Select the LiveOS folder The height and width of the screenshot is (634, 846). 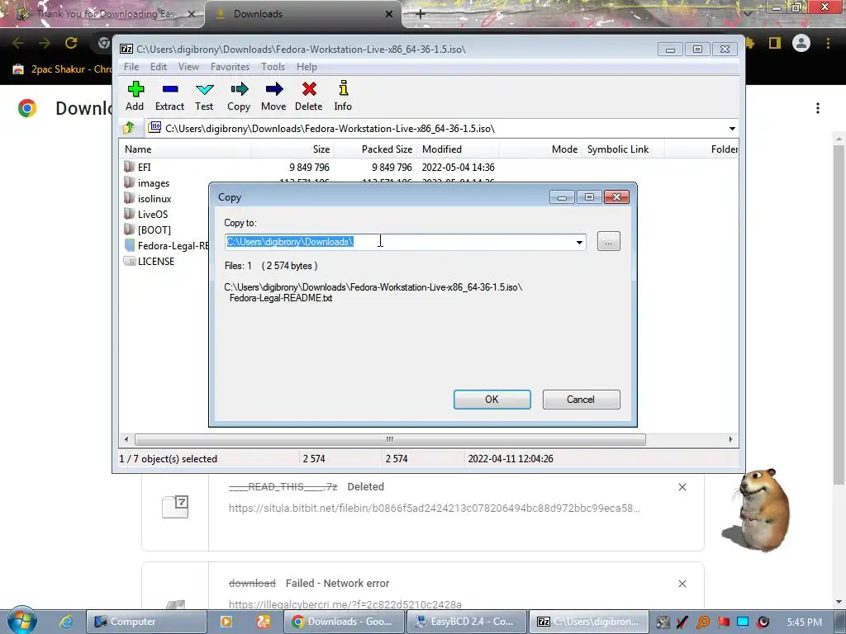click(153, 215)
